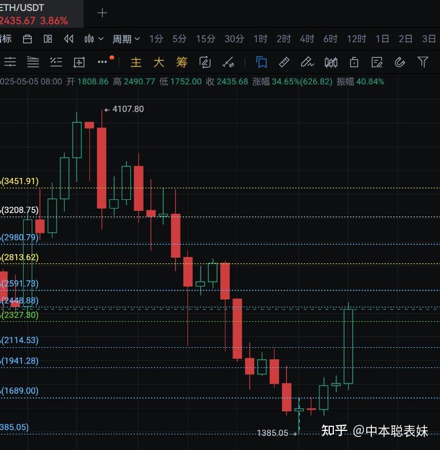Click the 3208.75 level label
Viewport: 440px width, 450px height.
pyautogui.click(x=20, y=210)
